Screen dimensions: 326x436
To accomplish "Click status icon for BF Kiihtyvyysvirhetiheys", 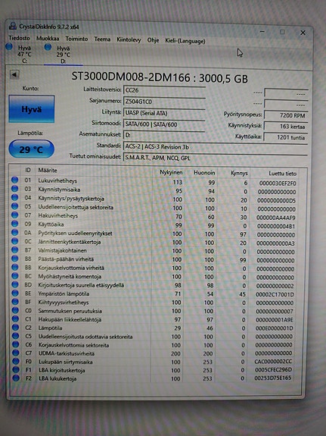I will (x=15, y=302).
